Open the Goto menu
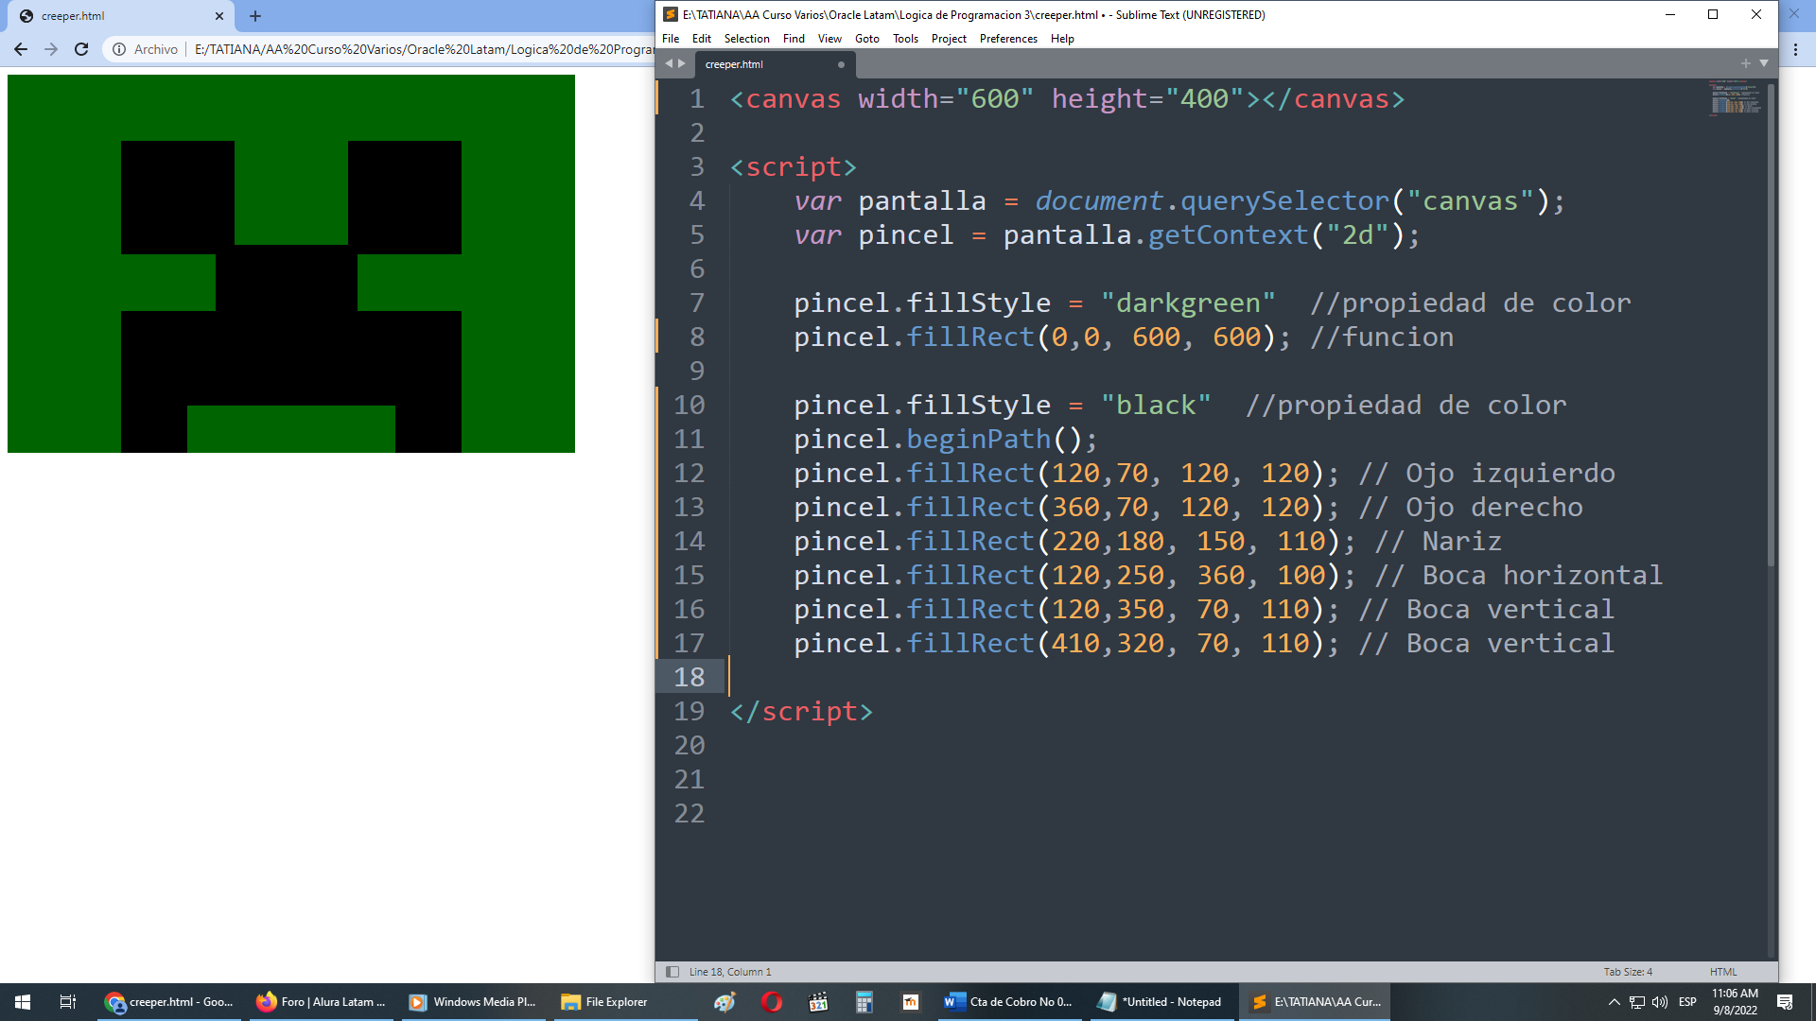The height and width of the screenshot is (1021, 1816). coord(866,39)
